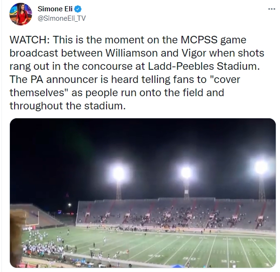280x272 pixels.
Task: Open the tweet's three-dot more options menu
Action: tap(272, 9)
